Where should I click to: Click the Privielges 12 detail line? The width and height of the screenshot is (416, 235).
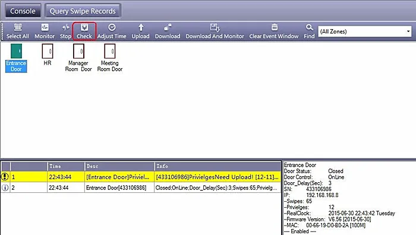[309, 207]
